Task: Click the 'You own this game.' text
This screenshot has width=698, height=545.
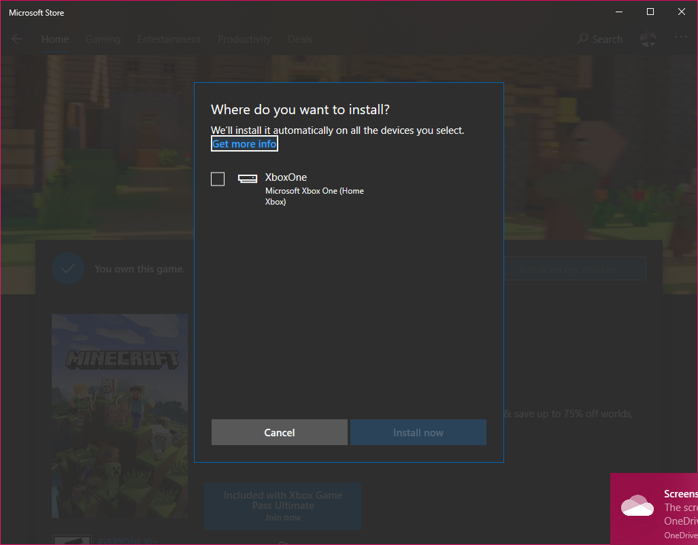Action: (x=139, y=269)
